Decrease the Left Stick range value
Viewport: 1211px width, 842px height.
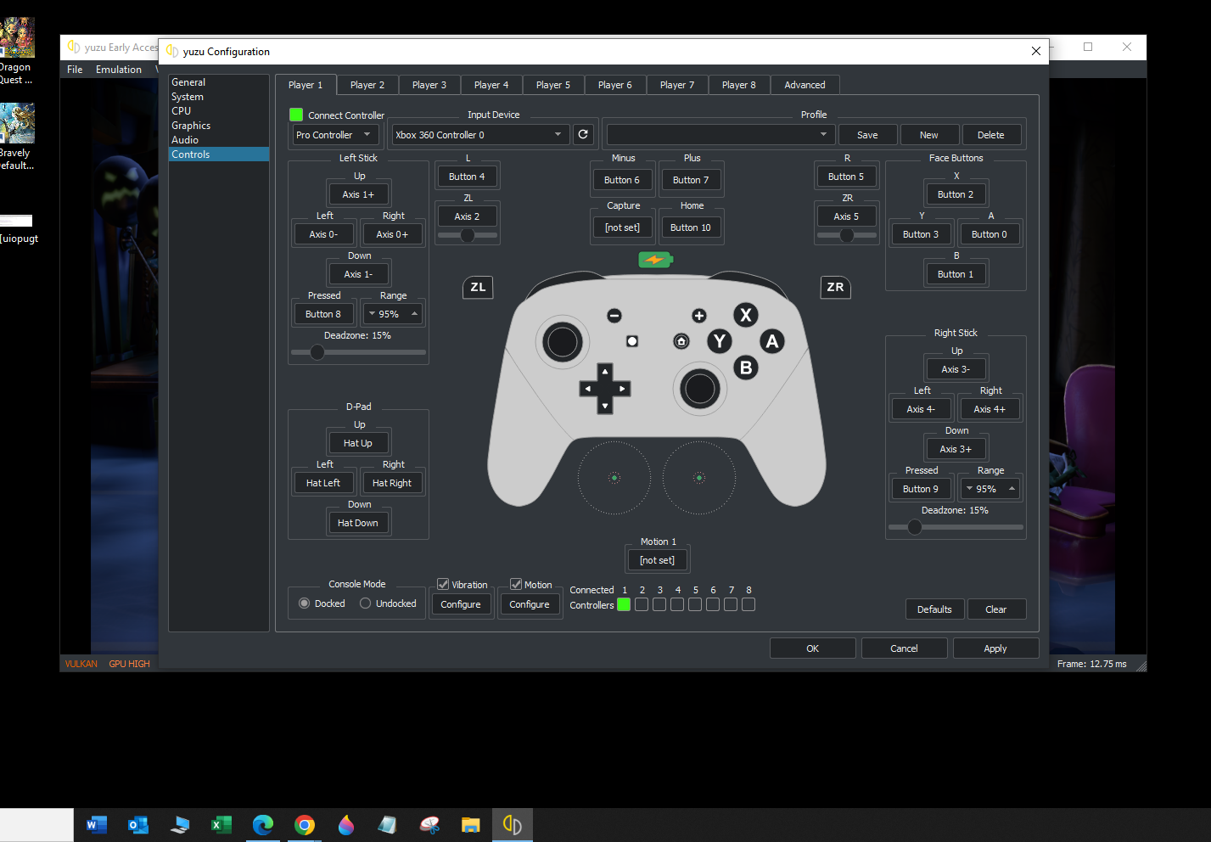372,314
